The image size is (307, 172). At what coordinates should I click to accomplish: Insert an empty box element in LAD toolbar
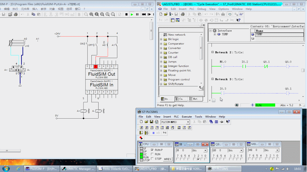click(217, 20)
